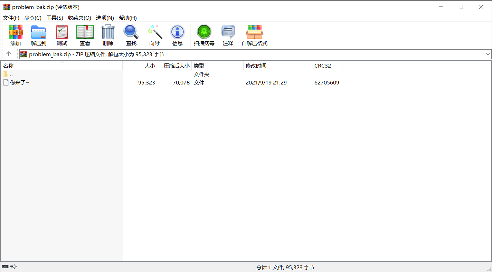Click the SFX (自解压格式) icon
492x272 pixels.
254,35
